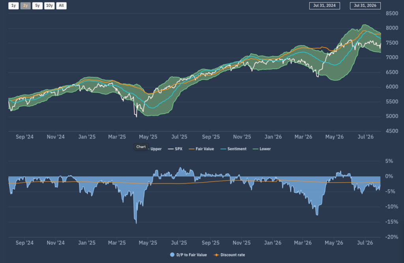Click the 5% axis label

pos(389,161)
